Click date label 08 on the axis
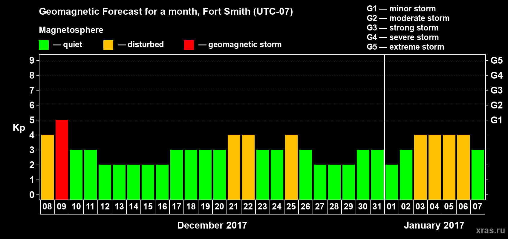 click(x=47, y=206)
